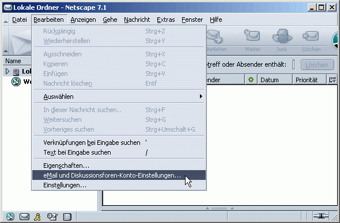Click the Löschen search-clear button
Image resolution: width=340 pixels, height=223 pixels.
[317, 65]
